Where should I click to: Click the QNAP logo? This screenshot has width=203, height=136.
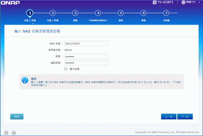pyautogui.click(x=10, y=3)
